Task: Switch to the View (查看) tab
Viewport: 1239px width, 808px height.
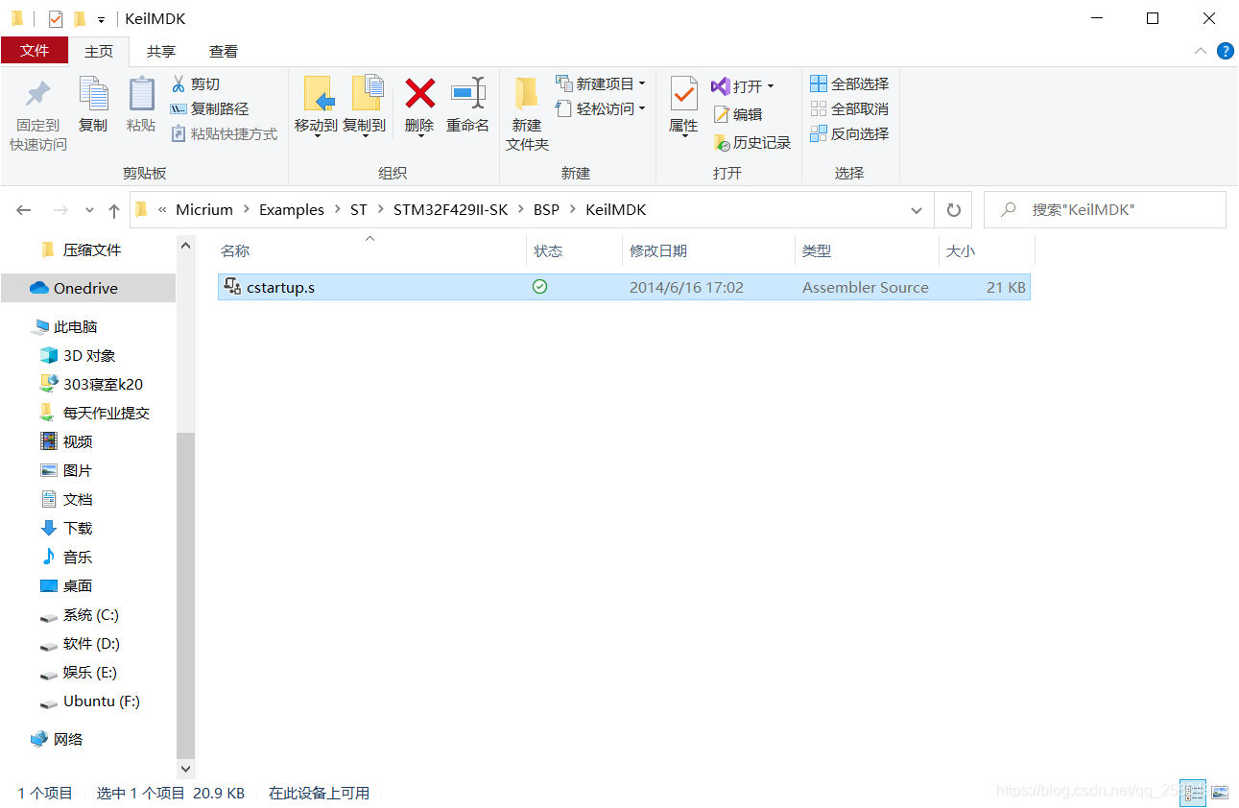Action: tap(224, 51)
